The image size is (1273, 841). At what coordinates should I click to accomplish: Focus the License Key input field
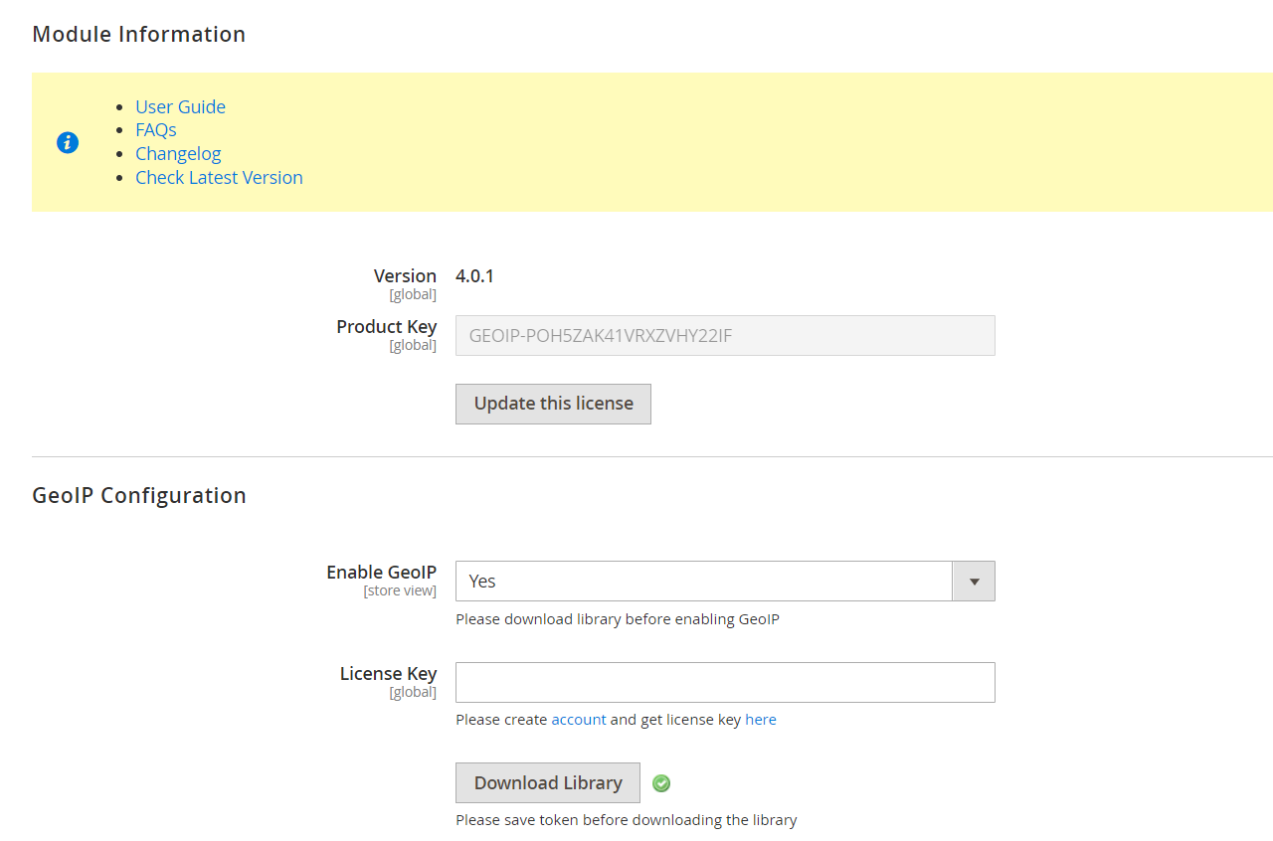click(724, 683)
